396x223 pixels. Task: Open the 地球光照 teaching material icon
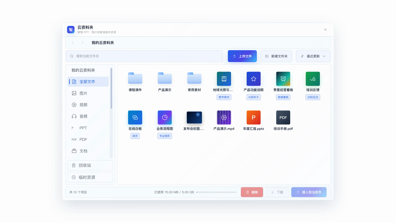224,79
